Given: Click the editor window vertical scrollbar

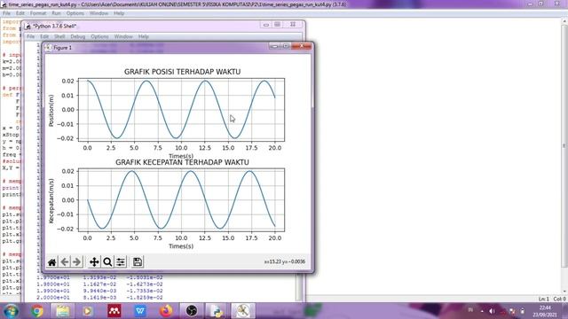Looking at the screenshot, I should (564, 156).
